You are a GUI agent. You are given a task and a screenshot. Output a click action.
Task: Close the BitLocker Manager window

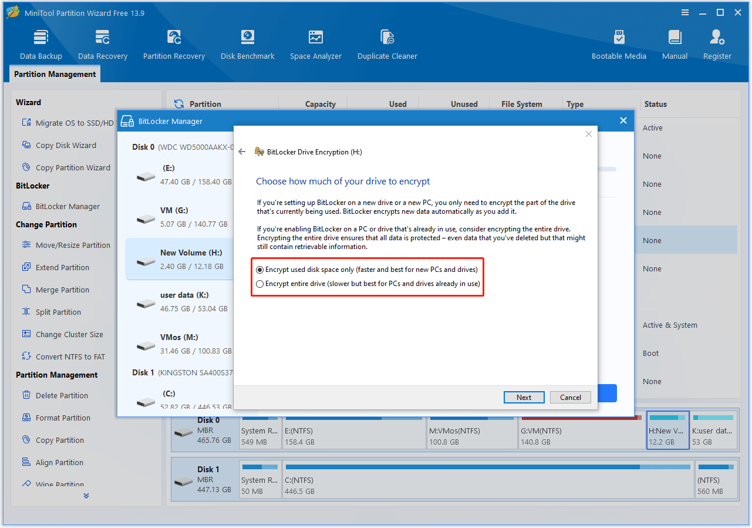(623, 120)
